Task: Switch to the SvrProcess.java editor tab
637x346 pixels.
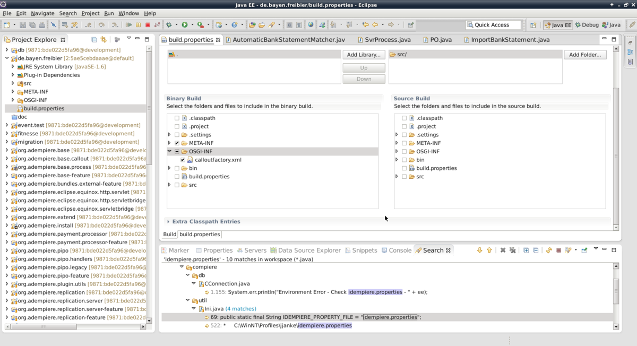Action: 388,40
